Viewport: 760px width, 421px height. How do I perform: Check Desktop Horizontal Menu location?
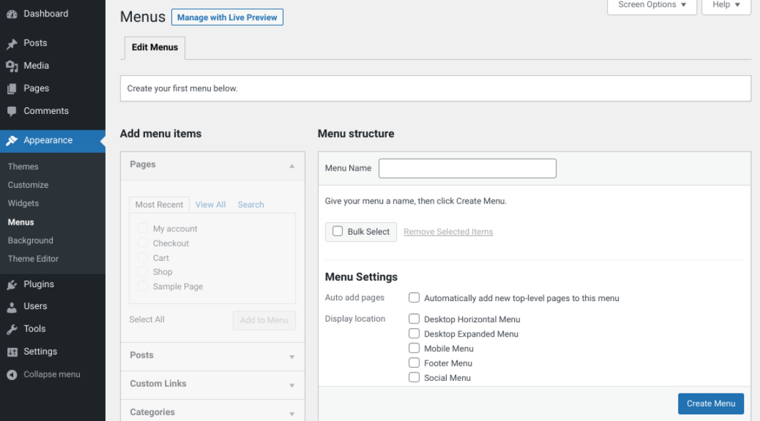coord(414,319)
